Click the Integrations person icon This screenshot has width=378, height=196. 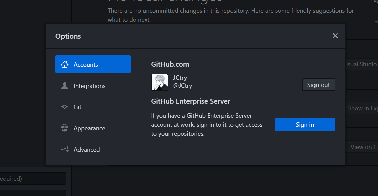tap(65, 86)
